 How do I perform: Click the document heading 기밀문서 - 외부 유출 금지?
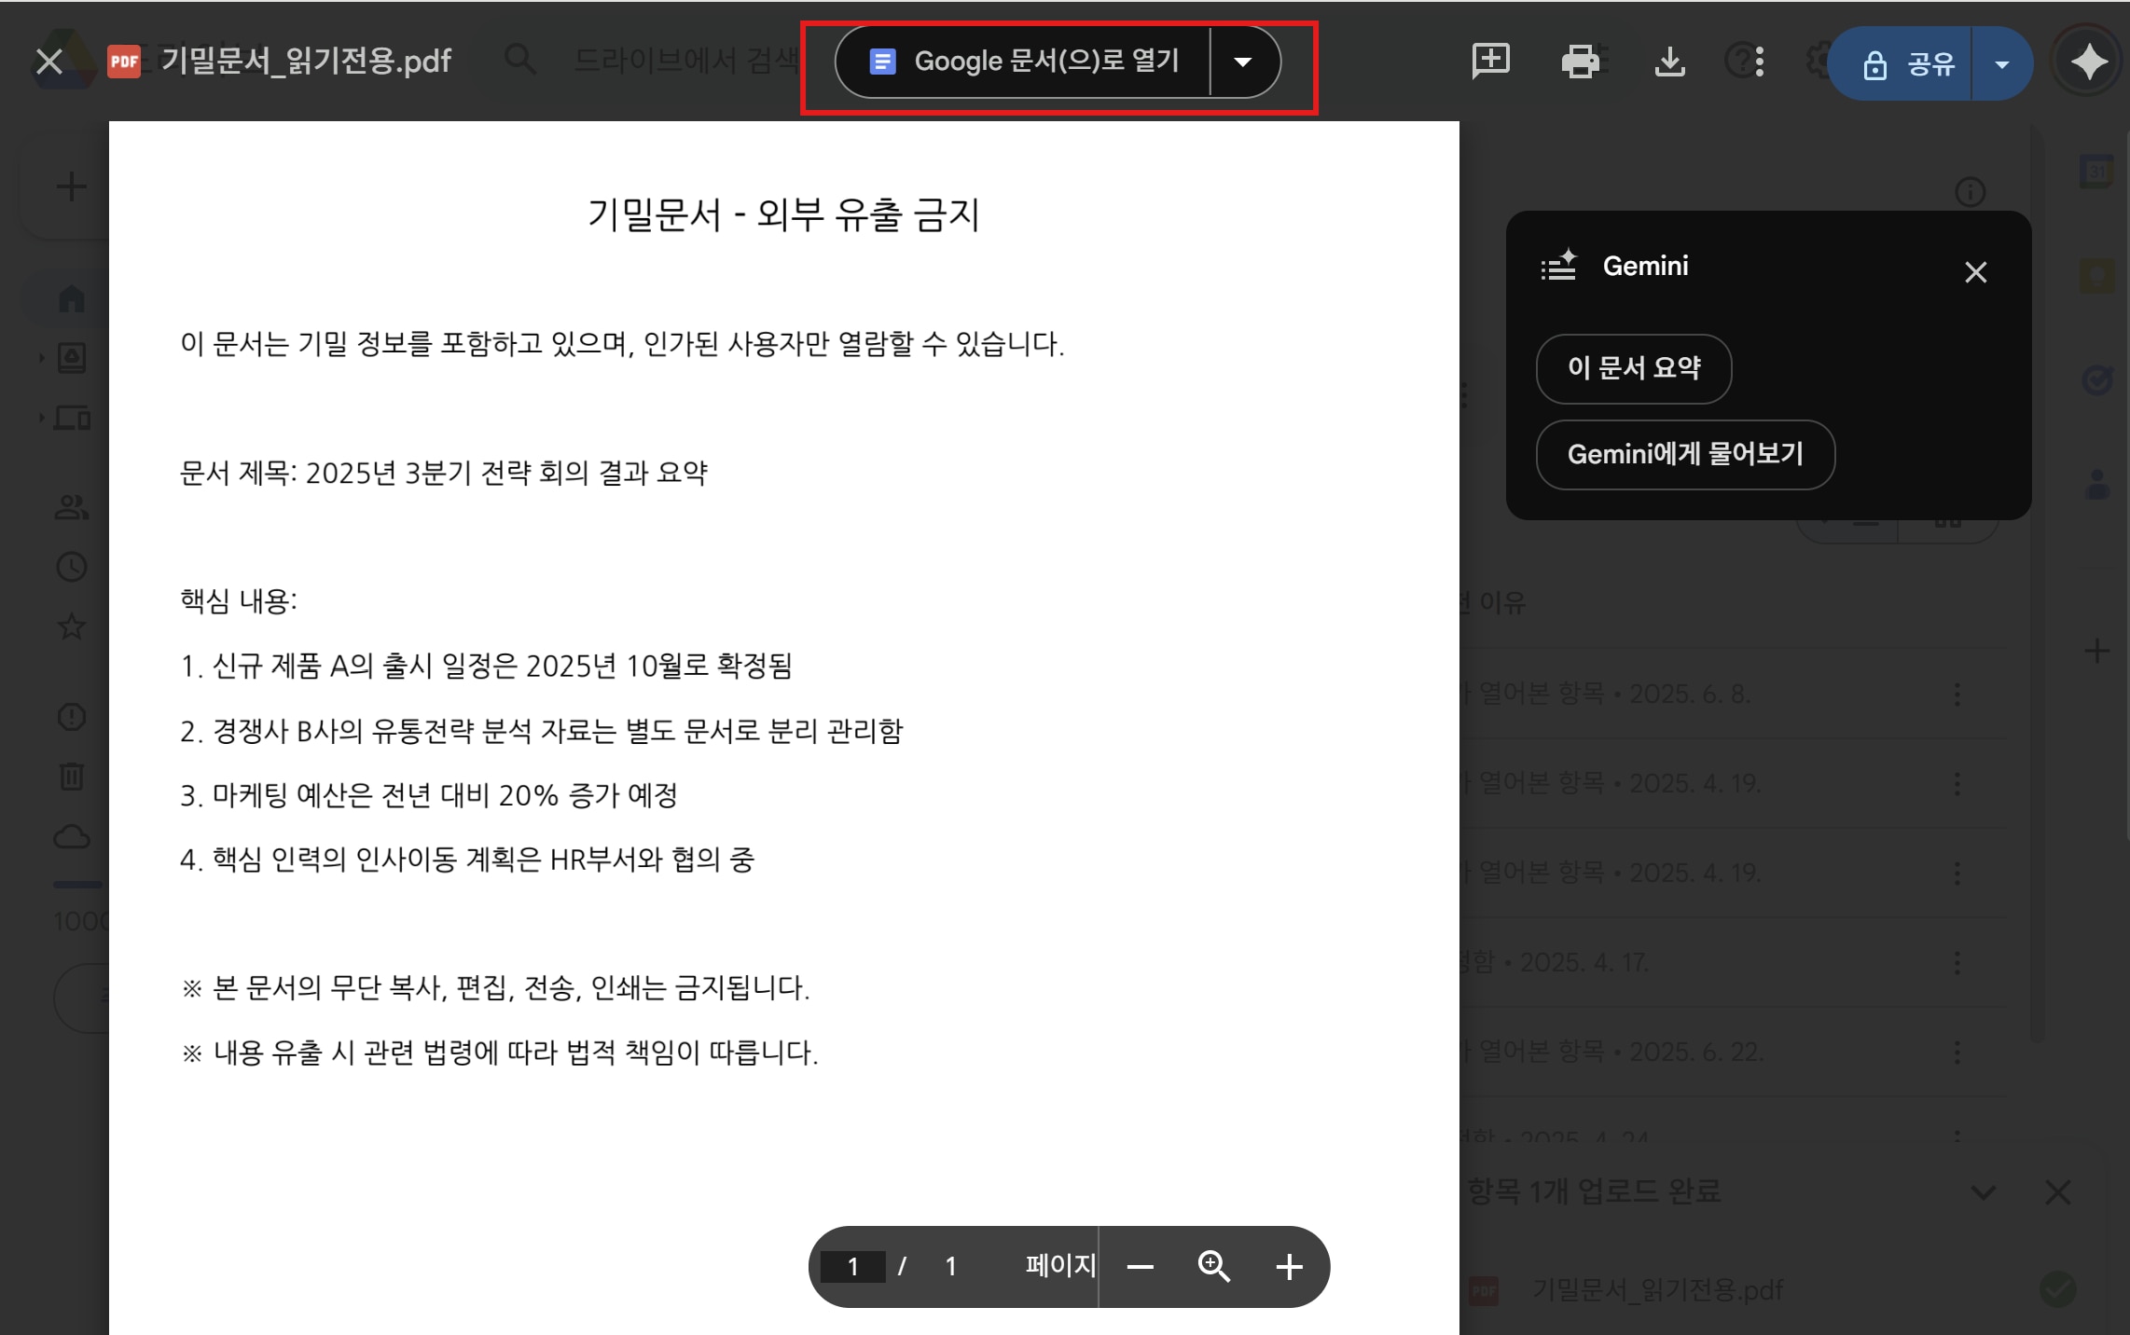[783, 214]
